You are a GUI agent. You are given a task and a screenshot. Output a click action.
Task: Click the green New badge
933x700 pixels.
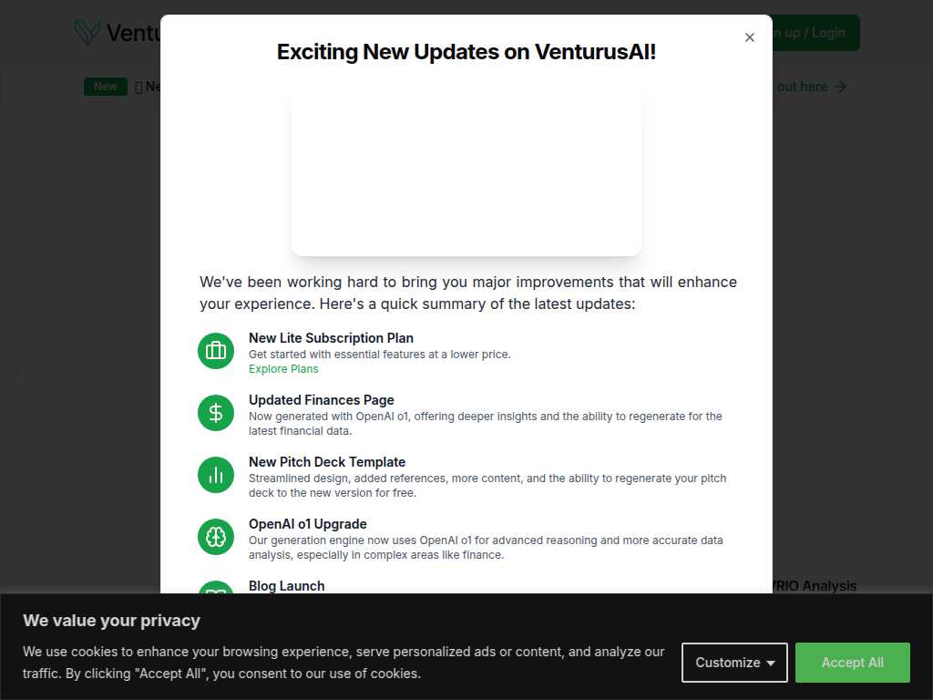pyautogui.click(x=106, y=87)
